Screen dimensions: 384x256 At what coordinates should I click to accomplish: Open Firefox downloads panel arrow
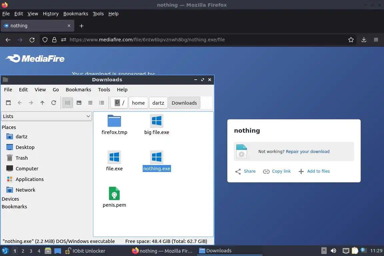364,40
